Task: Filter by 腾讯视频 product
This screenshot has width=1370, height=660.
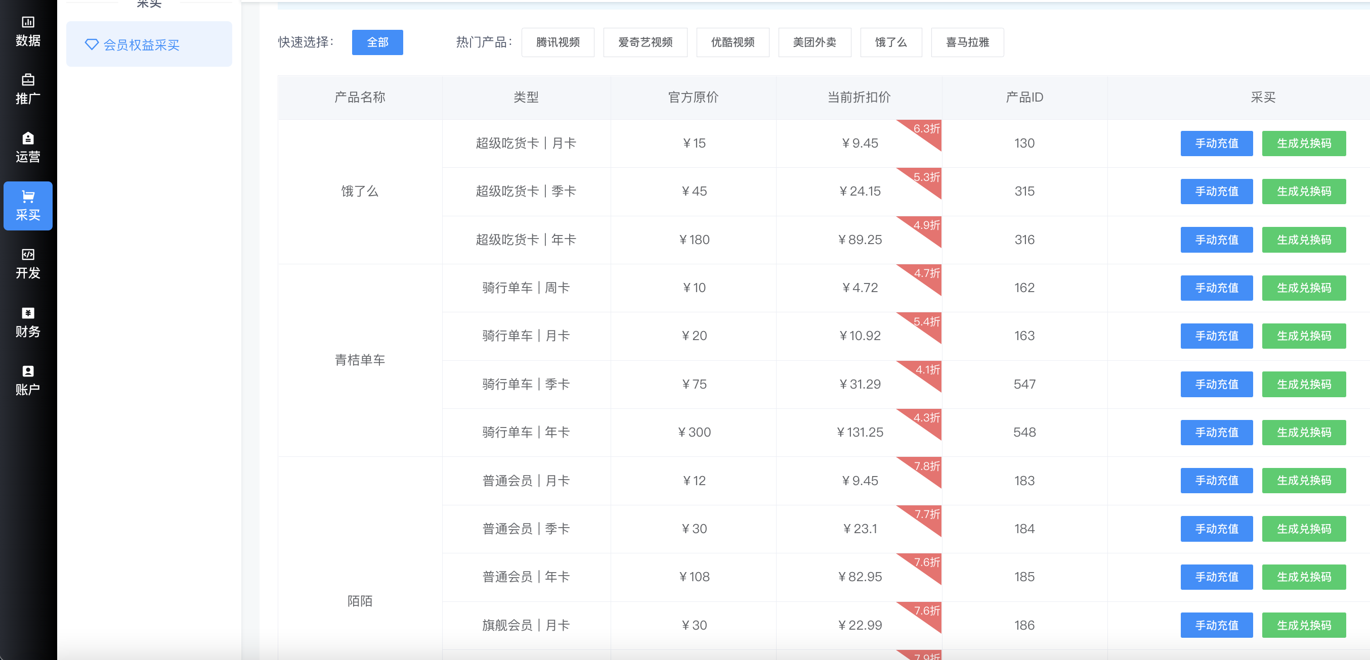Action: 558,42
